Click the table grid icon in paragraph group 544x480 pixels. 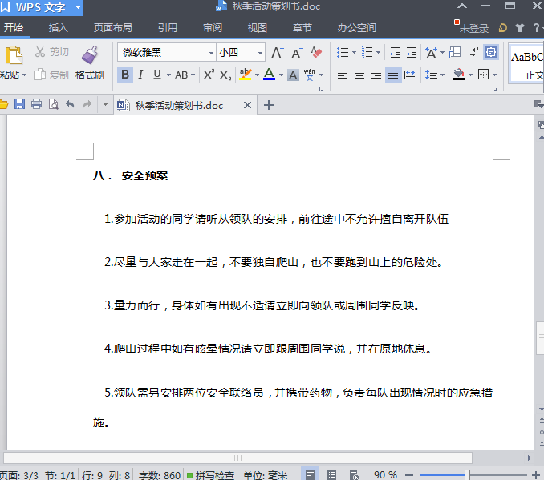pos(455,52)
